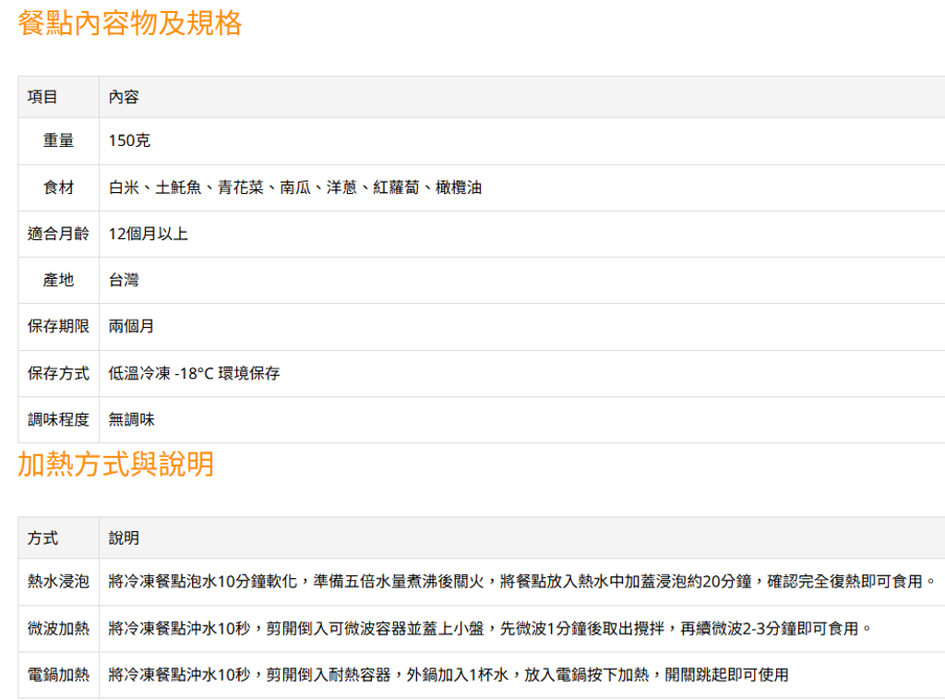Screen dimensions: 945x700
Task: Click the 保存期限 row label
Action: pyautogui.click(x=57, y=326)
